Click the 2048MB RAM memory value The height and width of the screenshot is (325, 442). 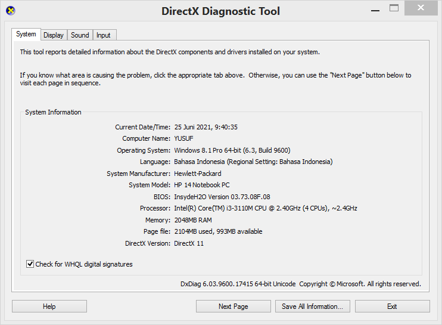(193, 220)
